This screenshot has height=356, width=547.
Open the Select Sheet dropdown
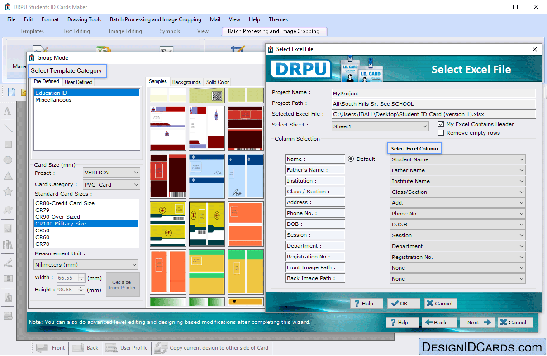(380, 126)
